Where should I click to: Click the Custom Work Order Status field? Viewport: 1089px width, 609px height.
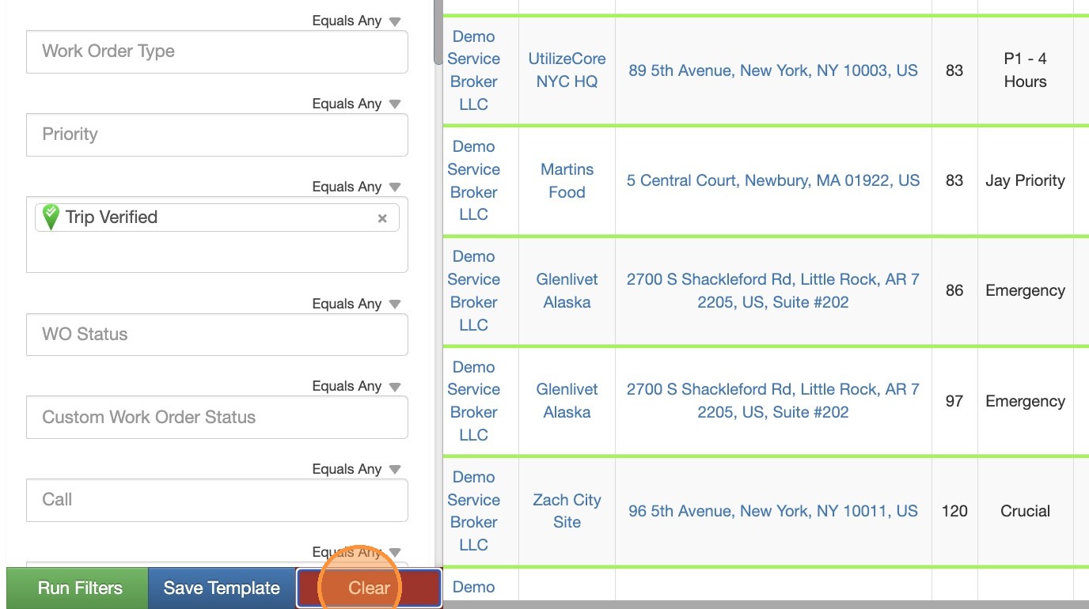(x=217, y=417)
